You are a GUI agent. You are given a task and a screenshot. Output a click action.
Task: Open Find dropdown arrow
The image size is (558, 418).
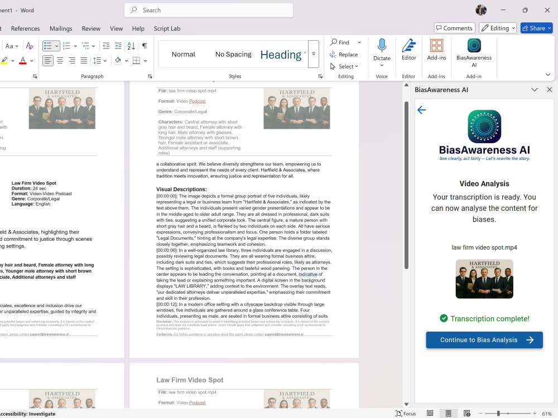[359, 42]
